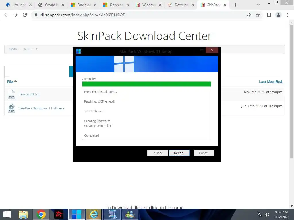This screenshot has width=294, height=220.
Task: Open Garena app from taskbar
Action: [x=59, y=214]
